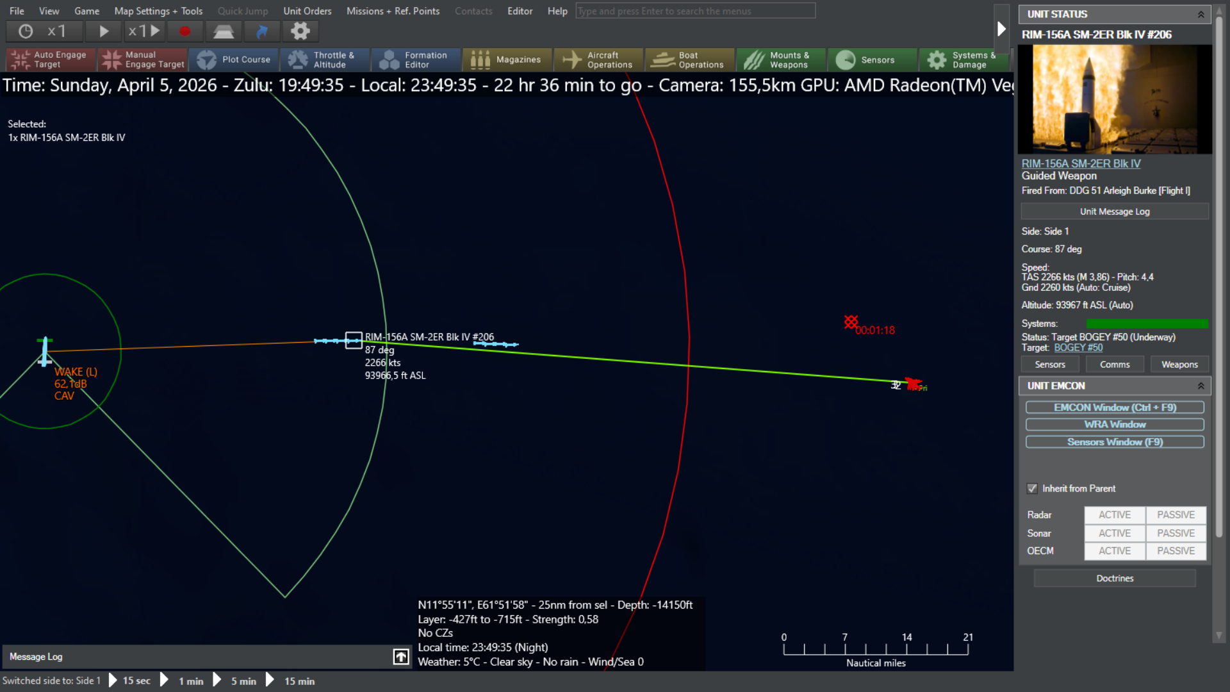Open Boat Operations

tap(690, 60)
